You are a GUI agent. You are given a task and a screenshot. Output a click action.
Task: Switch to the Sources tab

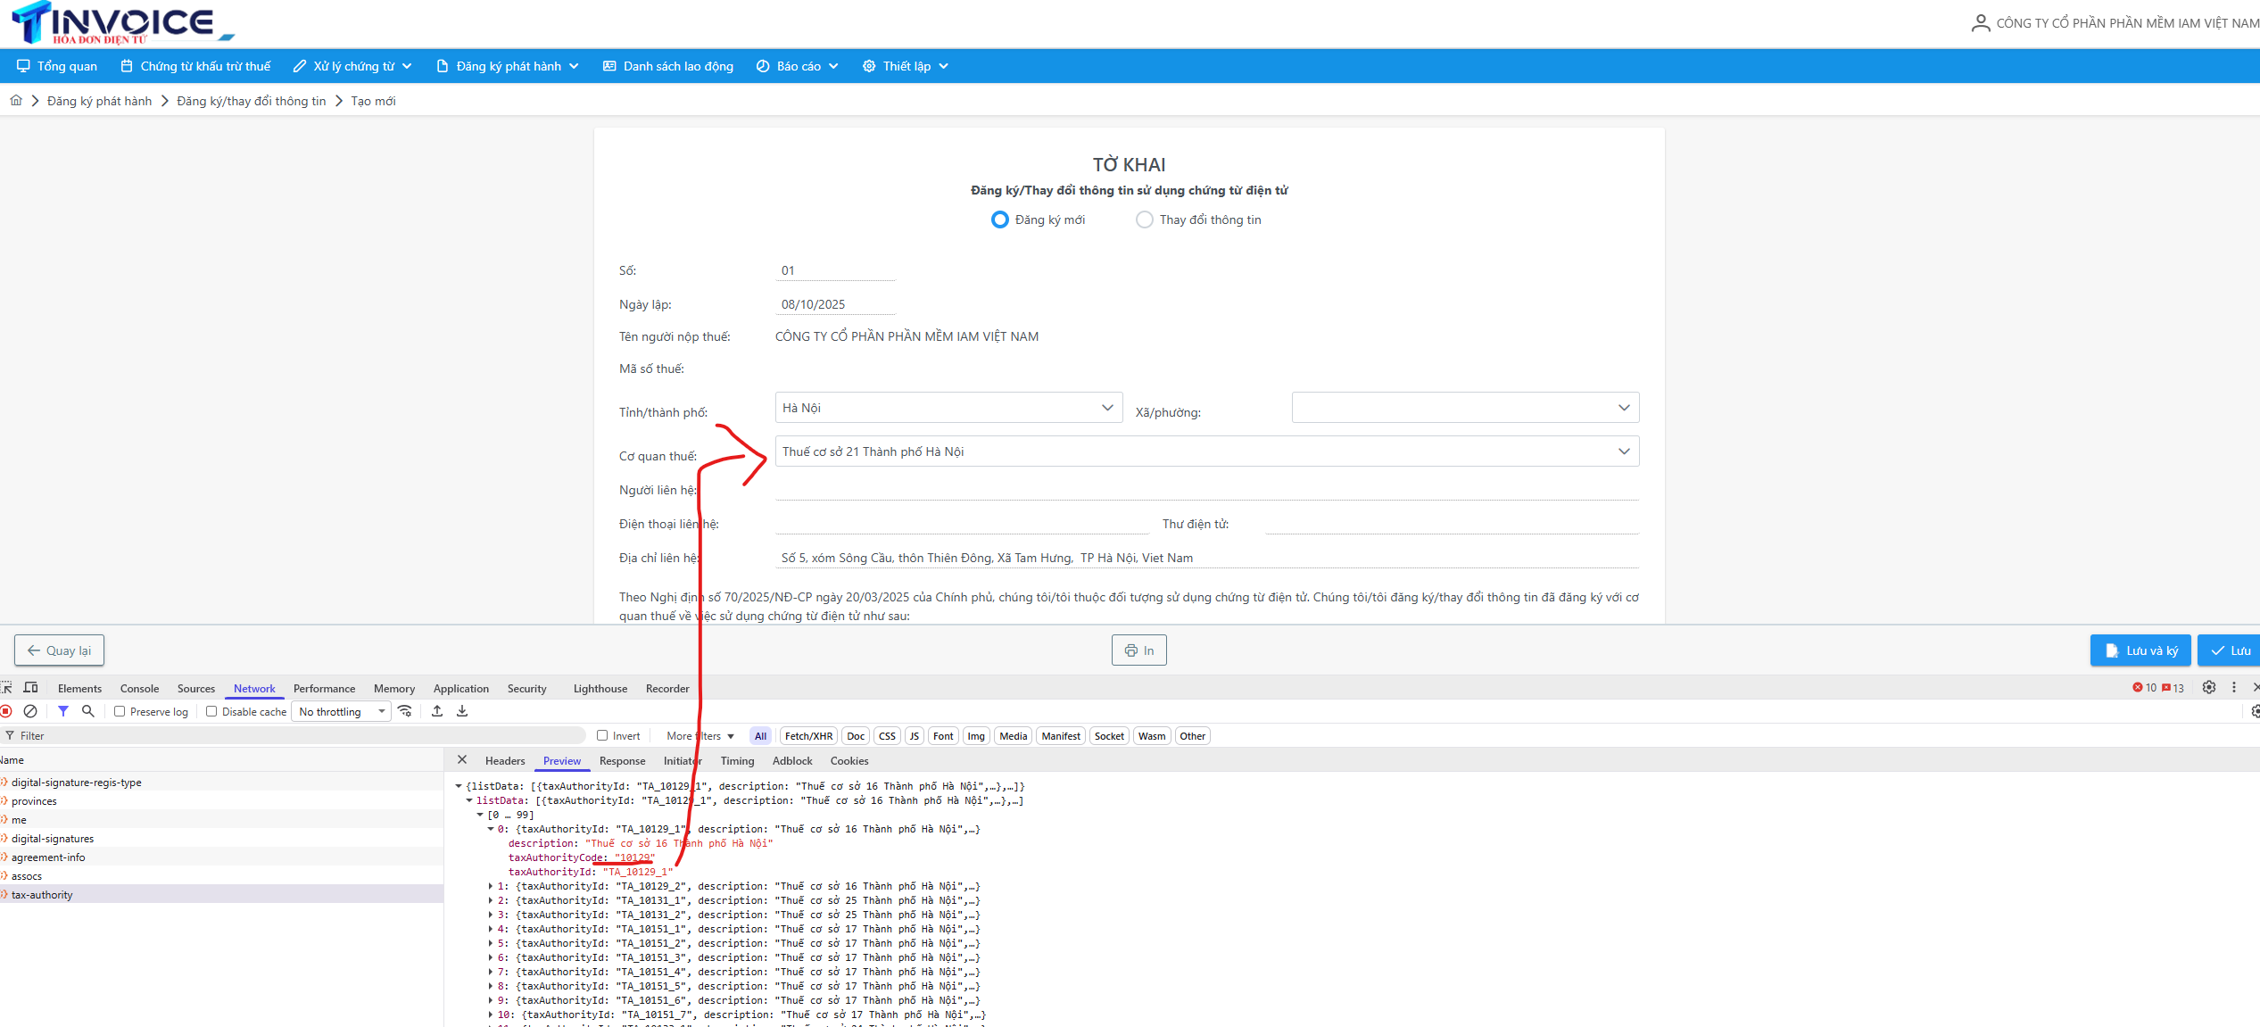click(196, 688)
